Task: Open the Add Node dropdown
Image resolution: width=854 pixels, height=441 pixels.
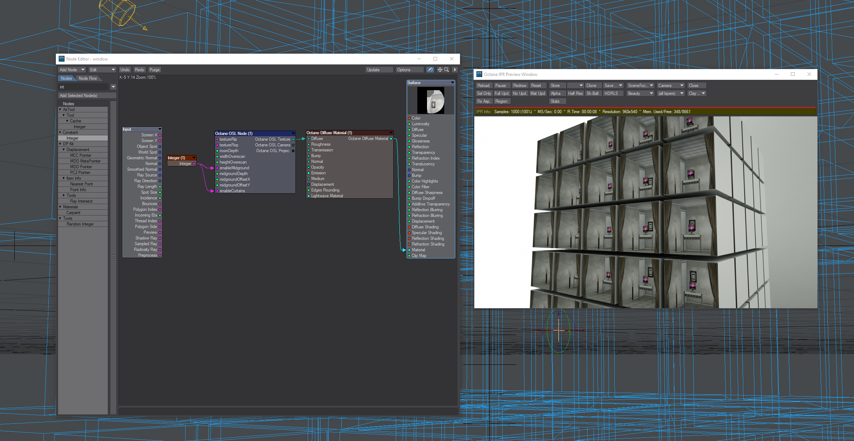Action: tap(72, 70)
